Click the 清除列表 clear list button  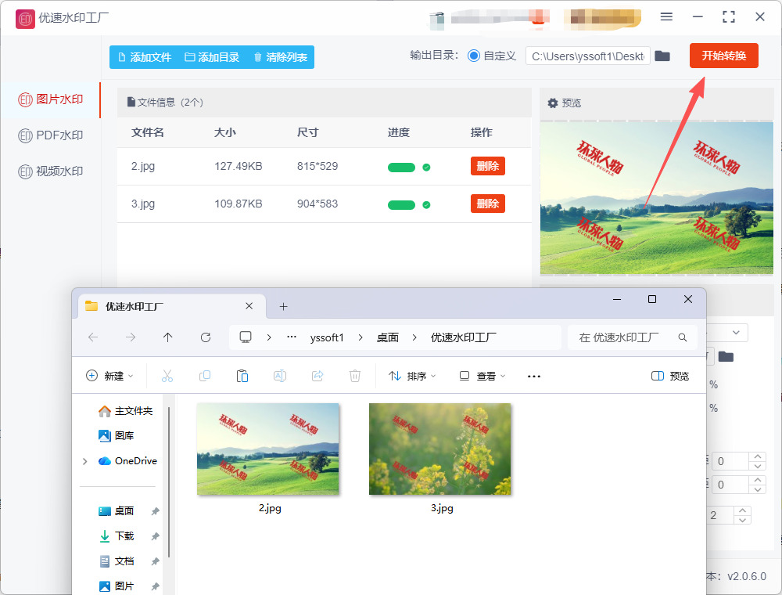pyautogui.click(x=280, y=57)
